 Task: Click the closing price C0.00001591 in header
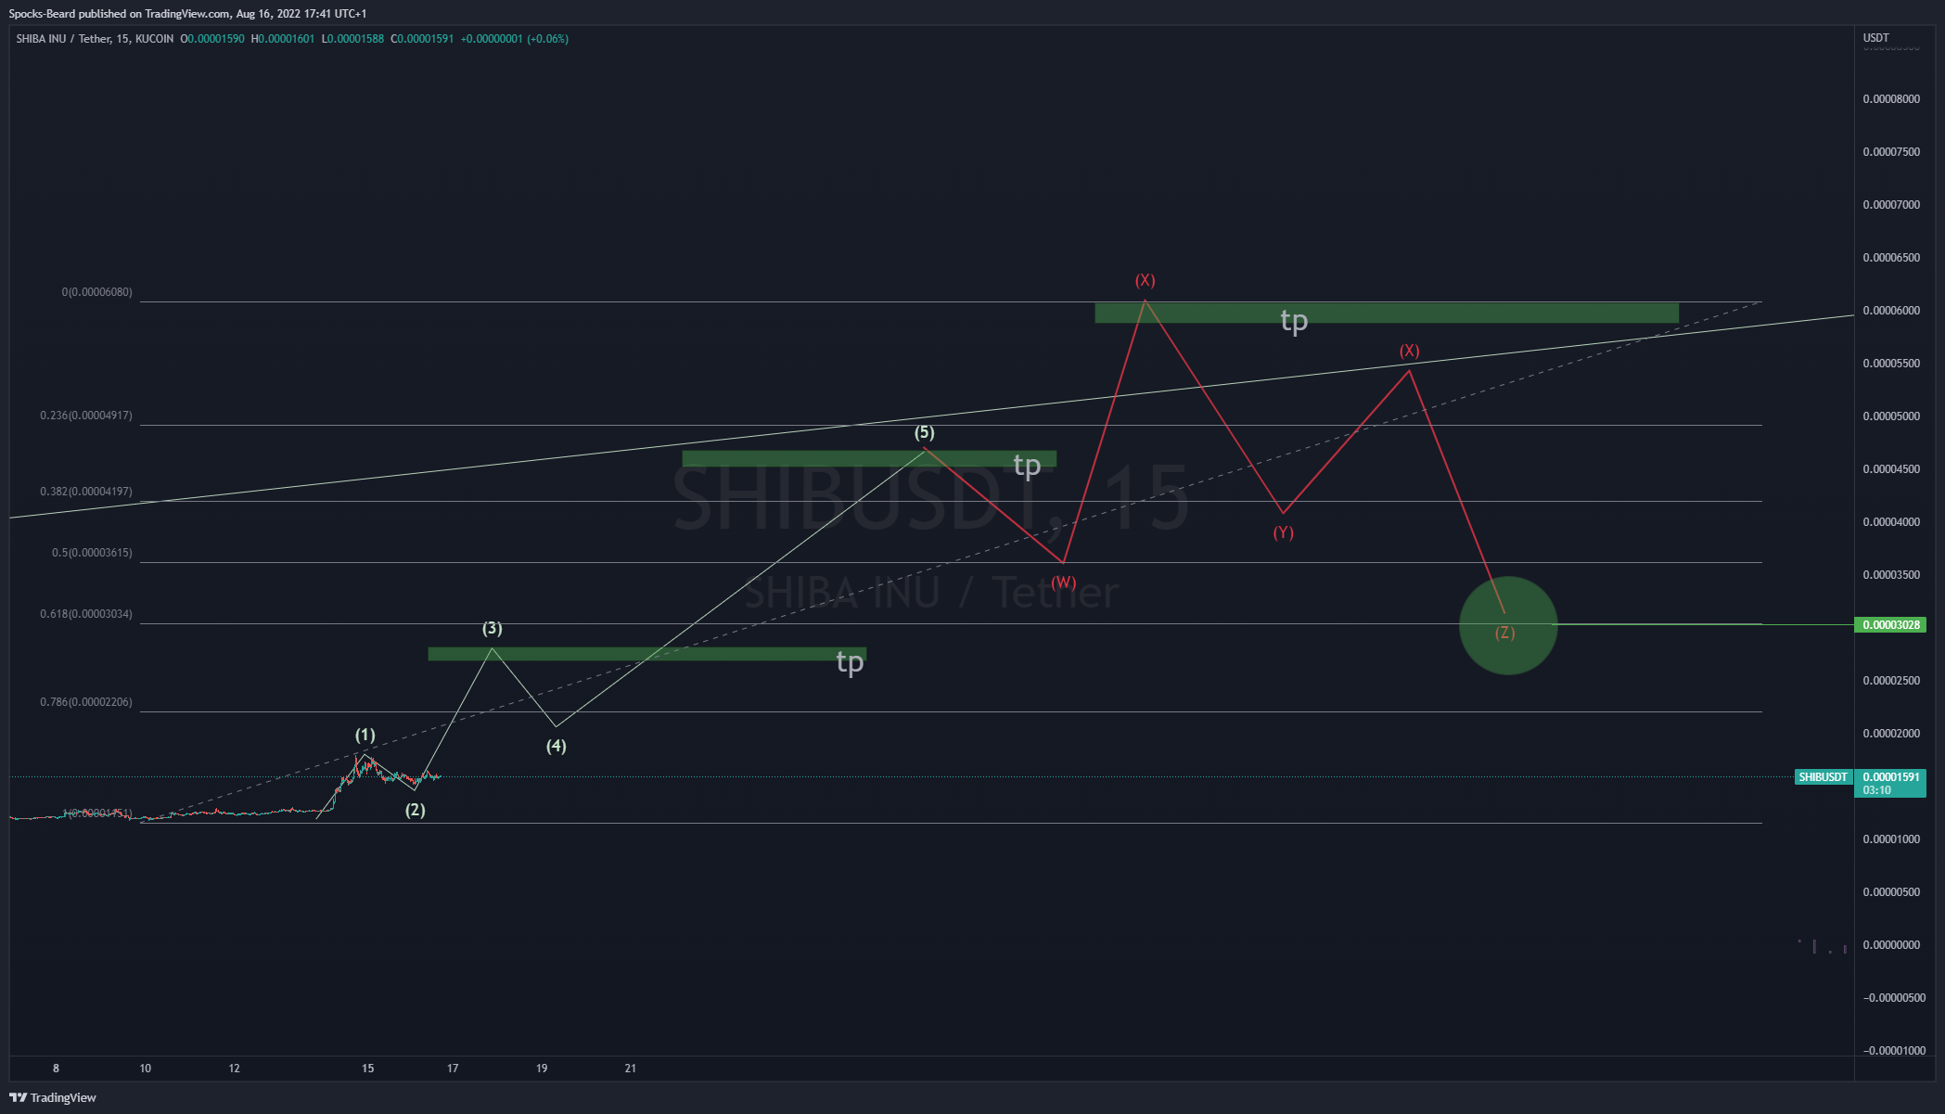[422, 39]
